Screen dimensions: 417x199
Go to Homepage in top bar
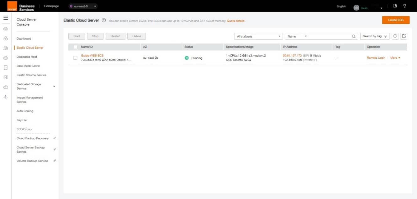click(x=51, y=6)
